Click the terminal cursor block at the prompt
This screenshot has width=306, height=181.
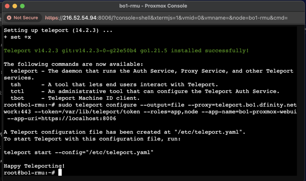click(60, 173)
